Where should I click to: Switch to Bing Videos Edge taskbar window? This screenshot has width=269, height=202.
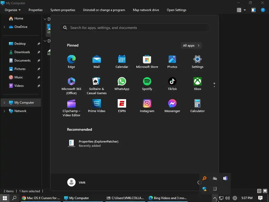(168, 198)
